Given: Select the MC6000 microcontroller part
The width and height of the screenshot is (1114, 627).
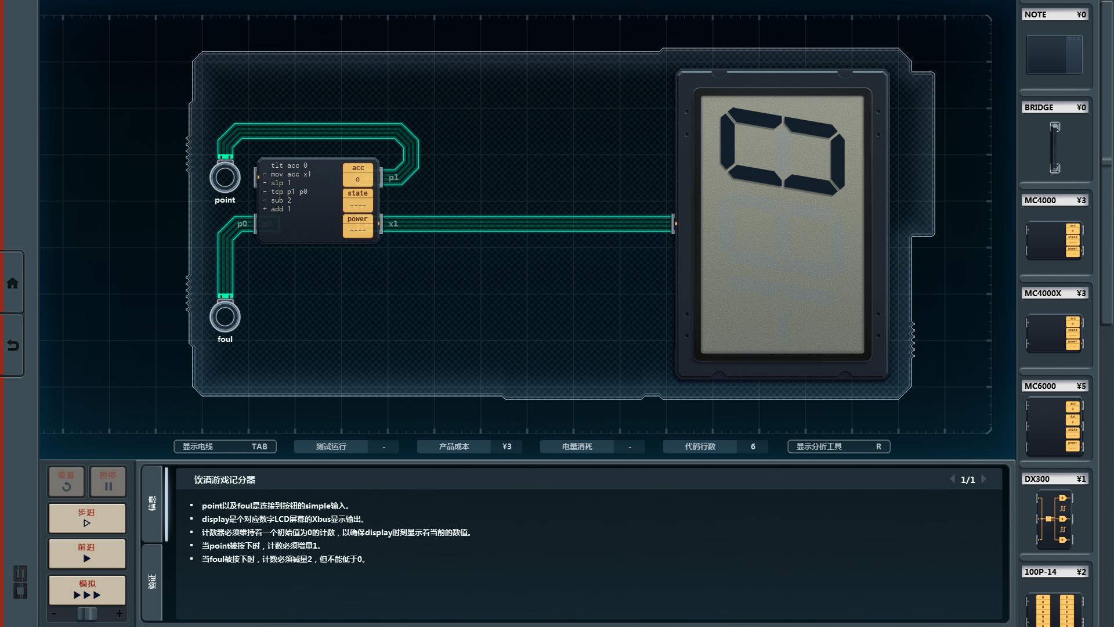Looking at the screenshot, I should (x=1054, y=427).
